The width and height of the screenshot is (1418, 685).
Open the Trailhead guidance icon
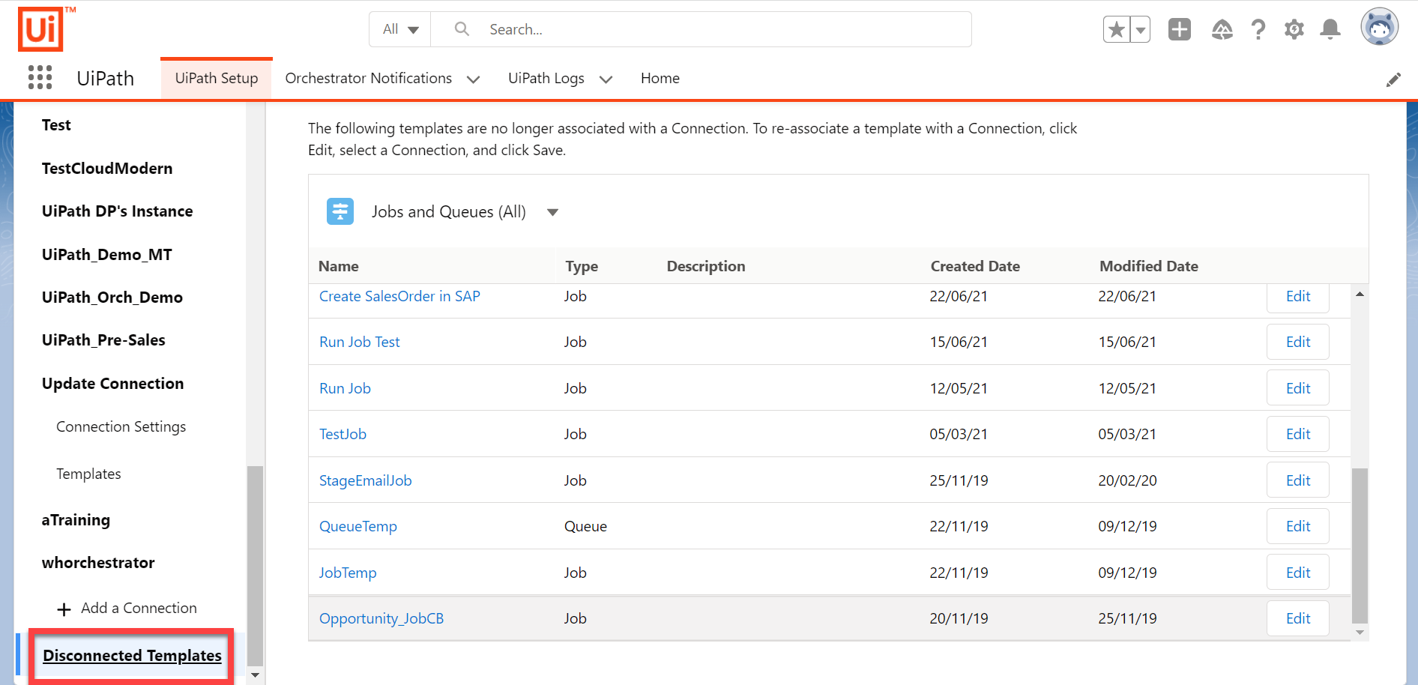point(1222,30)
